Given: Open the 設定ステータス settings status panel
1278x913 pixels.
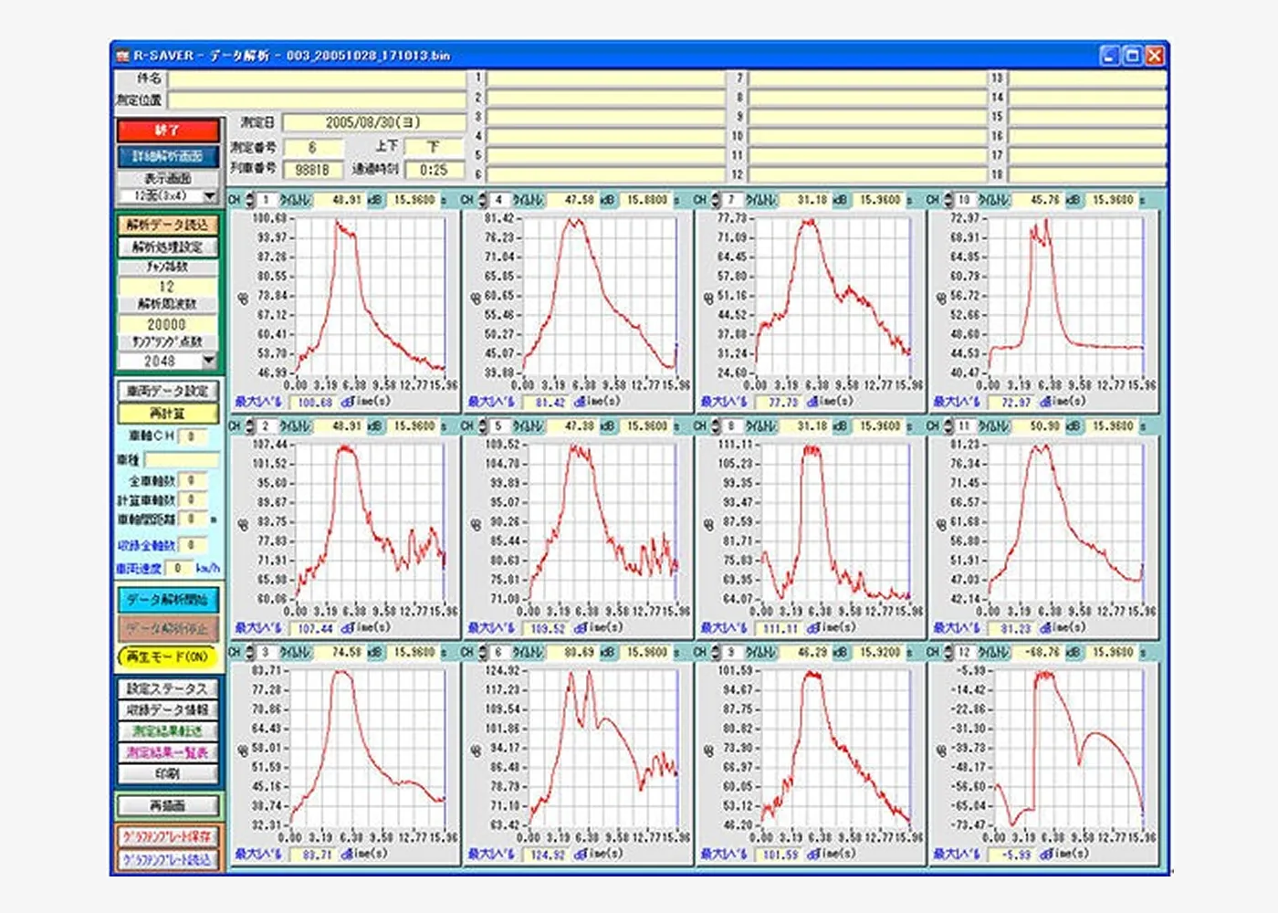Looking at the screenshot, I should 167,688.
